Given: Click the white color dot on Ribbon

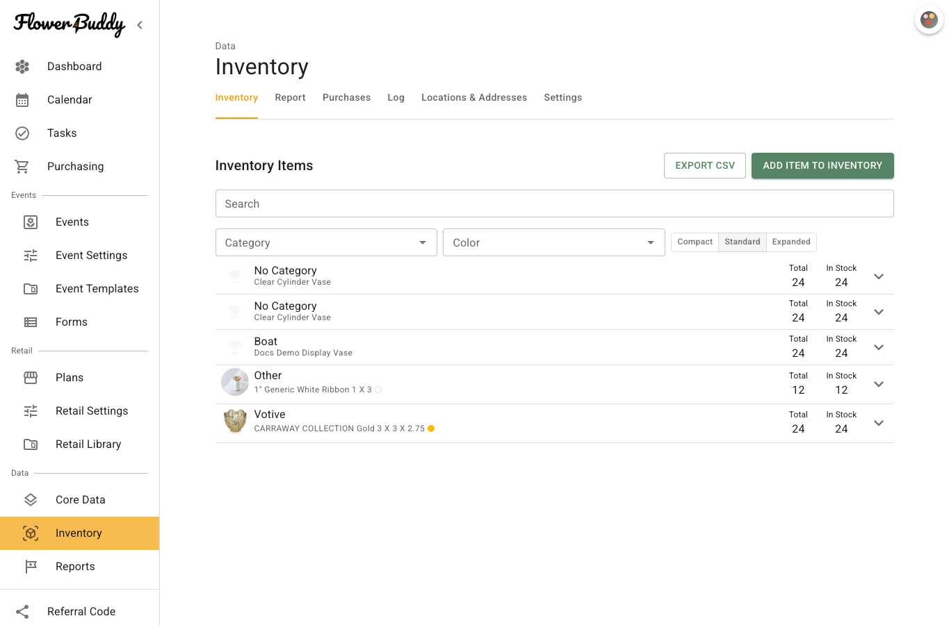Looking at the screenshot, I should [378, 390].
